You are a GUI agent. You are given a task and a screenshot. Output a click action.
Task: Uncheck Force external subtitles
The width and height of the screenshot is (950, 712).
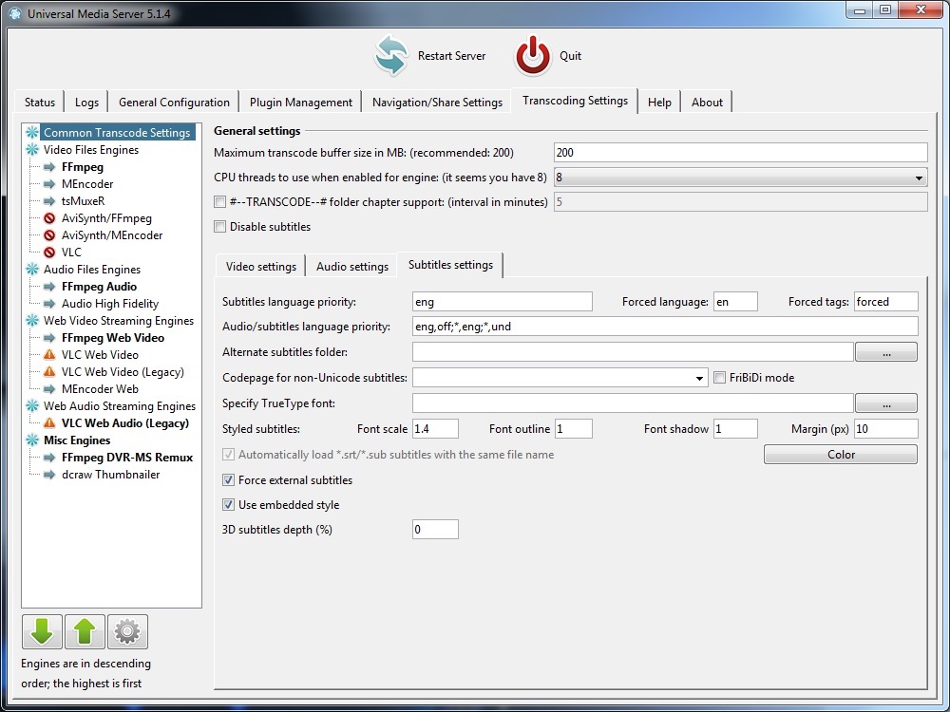(x=228, y=480)
